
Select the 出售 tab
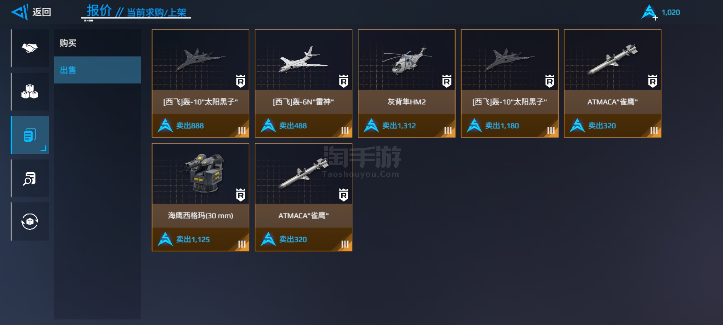coord(97,70)
